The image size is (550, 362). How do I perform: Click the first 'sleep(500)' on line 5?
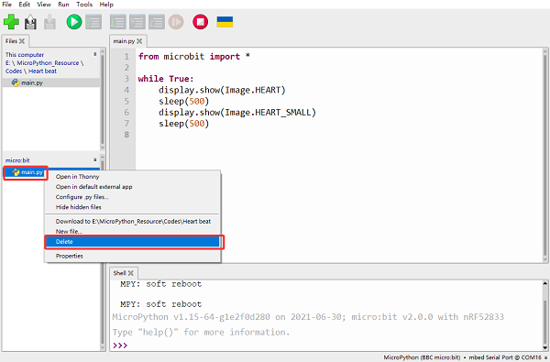tap(184, 101)
